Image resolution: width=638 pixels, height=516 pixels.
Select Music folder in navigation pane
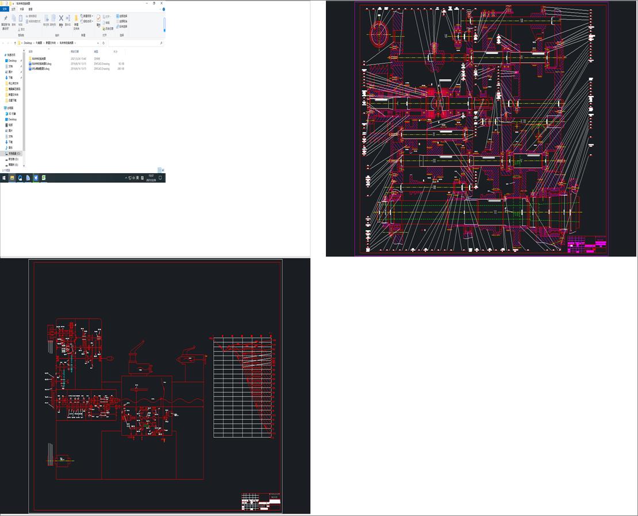pos(9,147)
